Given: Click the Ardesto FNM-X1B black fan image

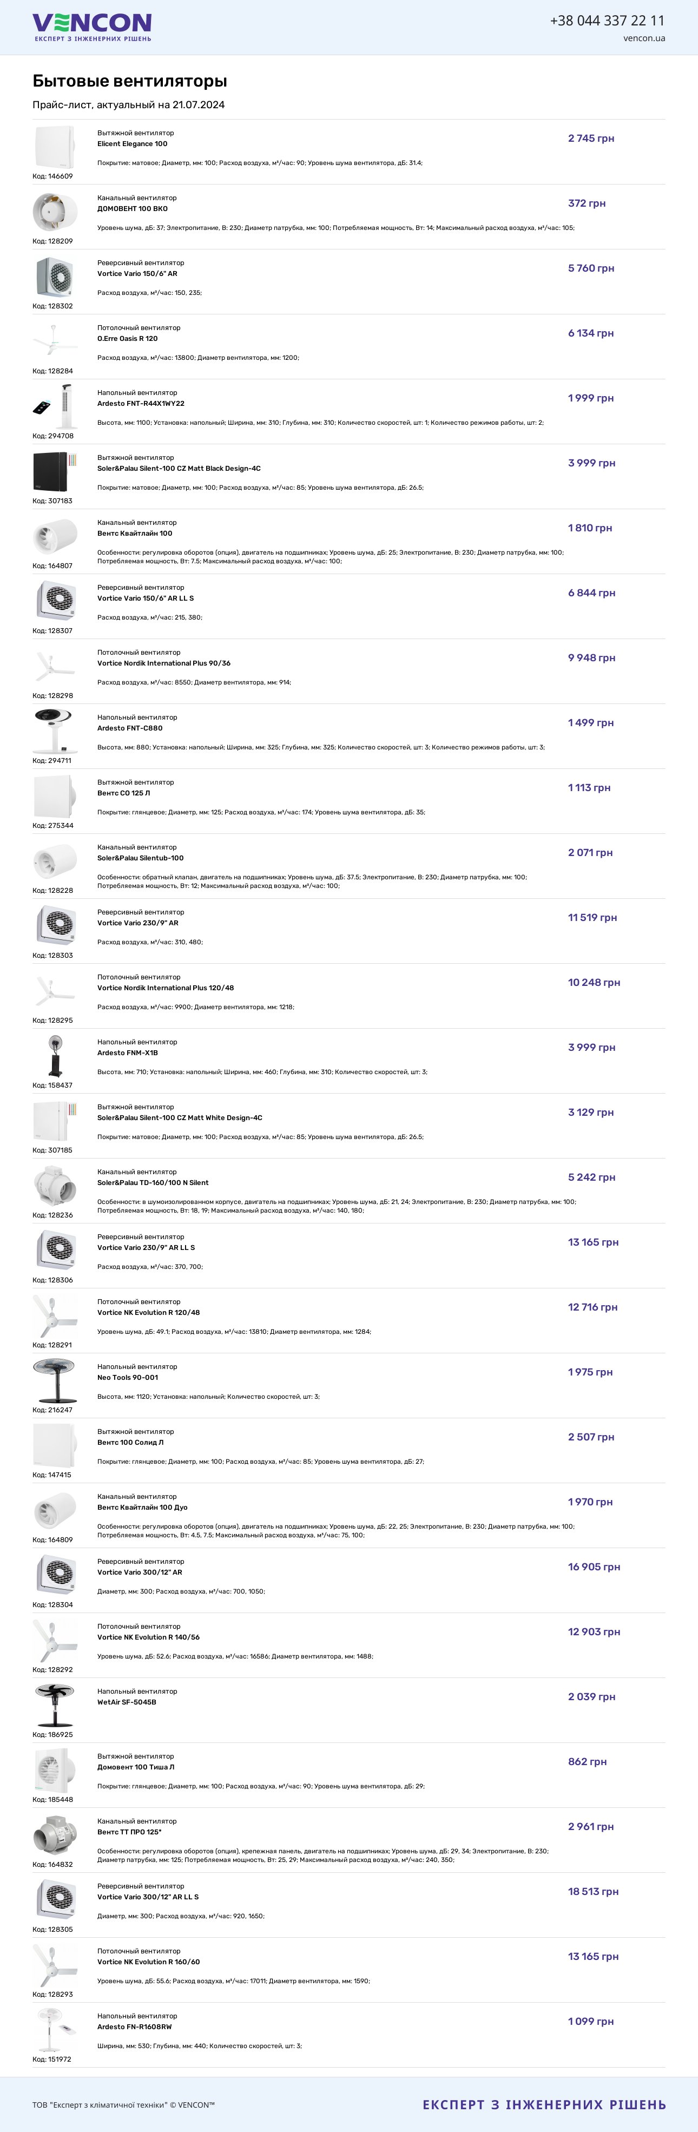Looking at the screenshot, I should [x=55, y=1056].
